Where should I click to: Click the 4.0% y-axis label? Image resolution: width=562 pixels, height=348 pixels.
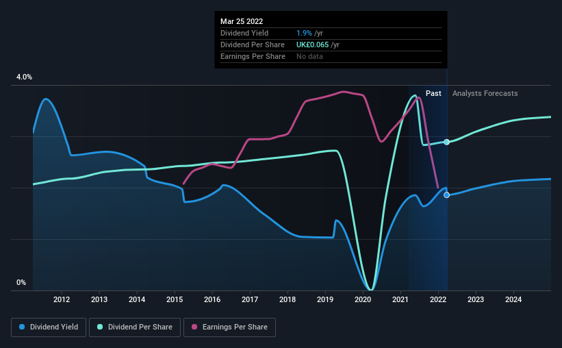[24, 77]
